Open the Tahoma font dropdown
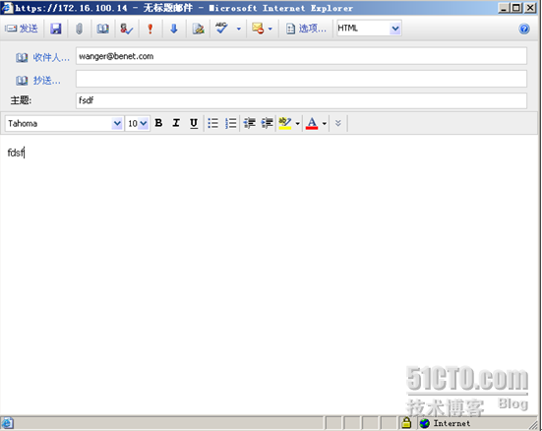Image resolution: width=542 pixels, height=431 pixels. [117, 123]
